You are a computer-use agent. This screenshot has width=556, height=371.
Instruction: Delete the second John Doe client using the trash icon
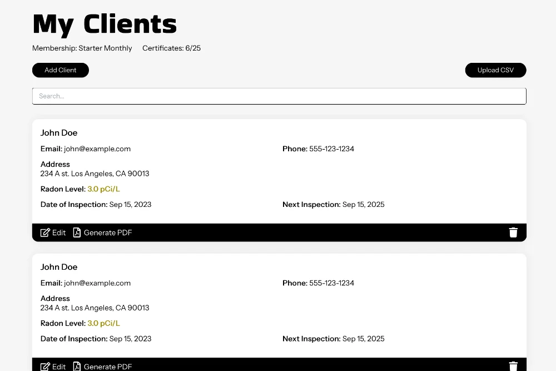click(x=513, y=366)
